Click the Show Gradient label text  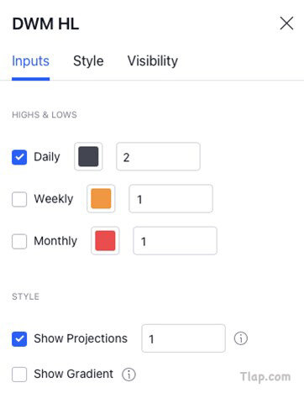[73, 374]
